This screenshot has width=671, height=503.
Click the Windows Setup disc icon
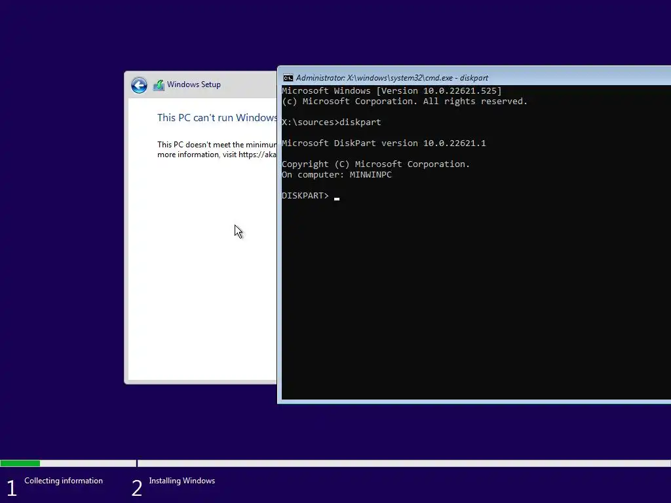(x=159, y=85)
